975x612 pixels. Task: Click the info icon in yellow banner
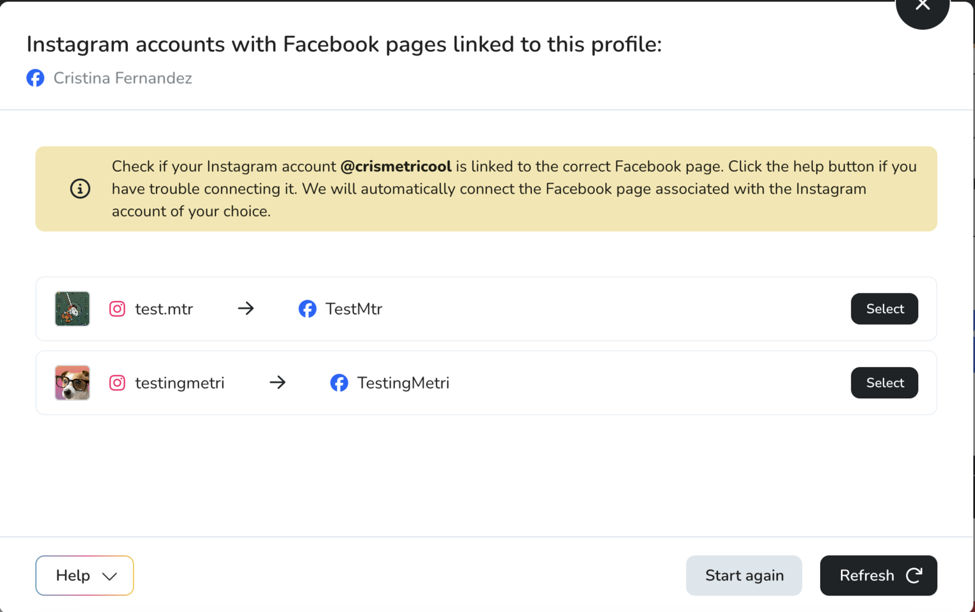click(80, 189)
